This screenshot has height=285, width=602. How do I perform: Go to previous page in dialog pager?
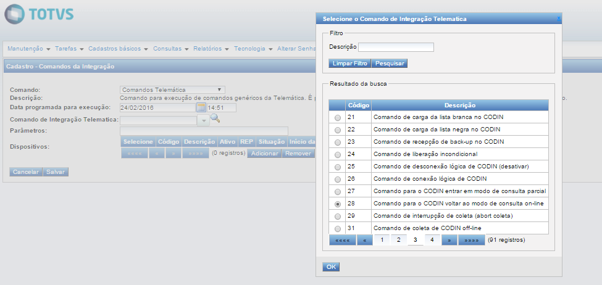tap(365, 240)
